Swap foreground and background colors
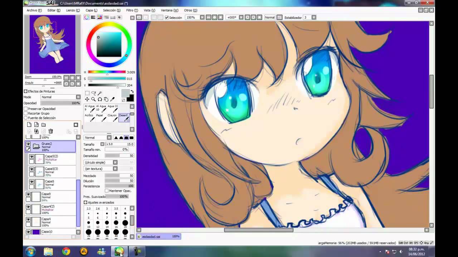This screenshot has width=458, height=257. tap(132, 92)
